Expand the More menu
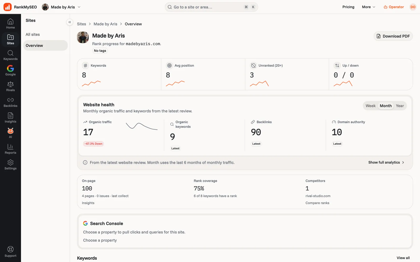420x262 pixels. tap(369, 7)
